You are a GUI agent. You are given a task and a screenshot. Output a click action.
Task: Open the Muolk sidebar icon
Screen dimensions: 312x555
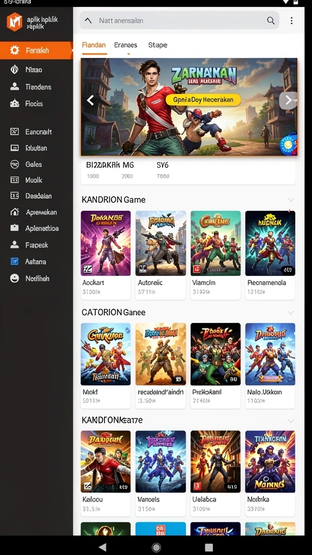pos(15,180)
